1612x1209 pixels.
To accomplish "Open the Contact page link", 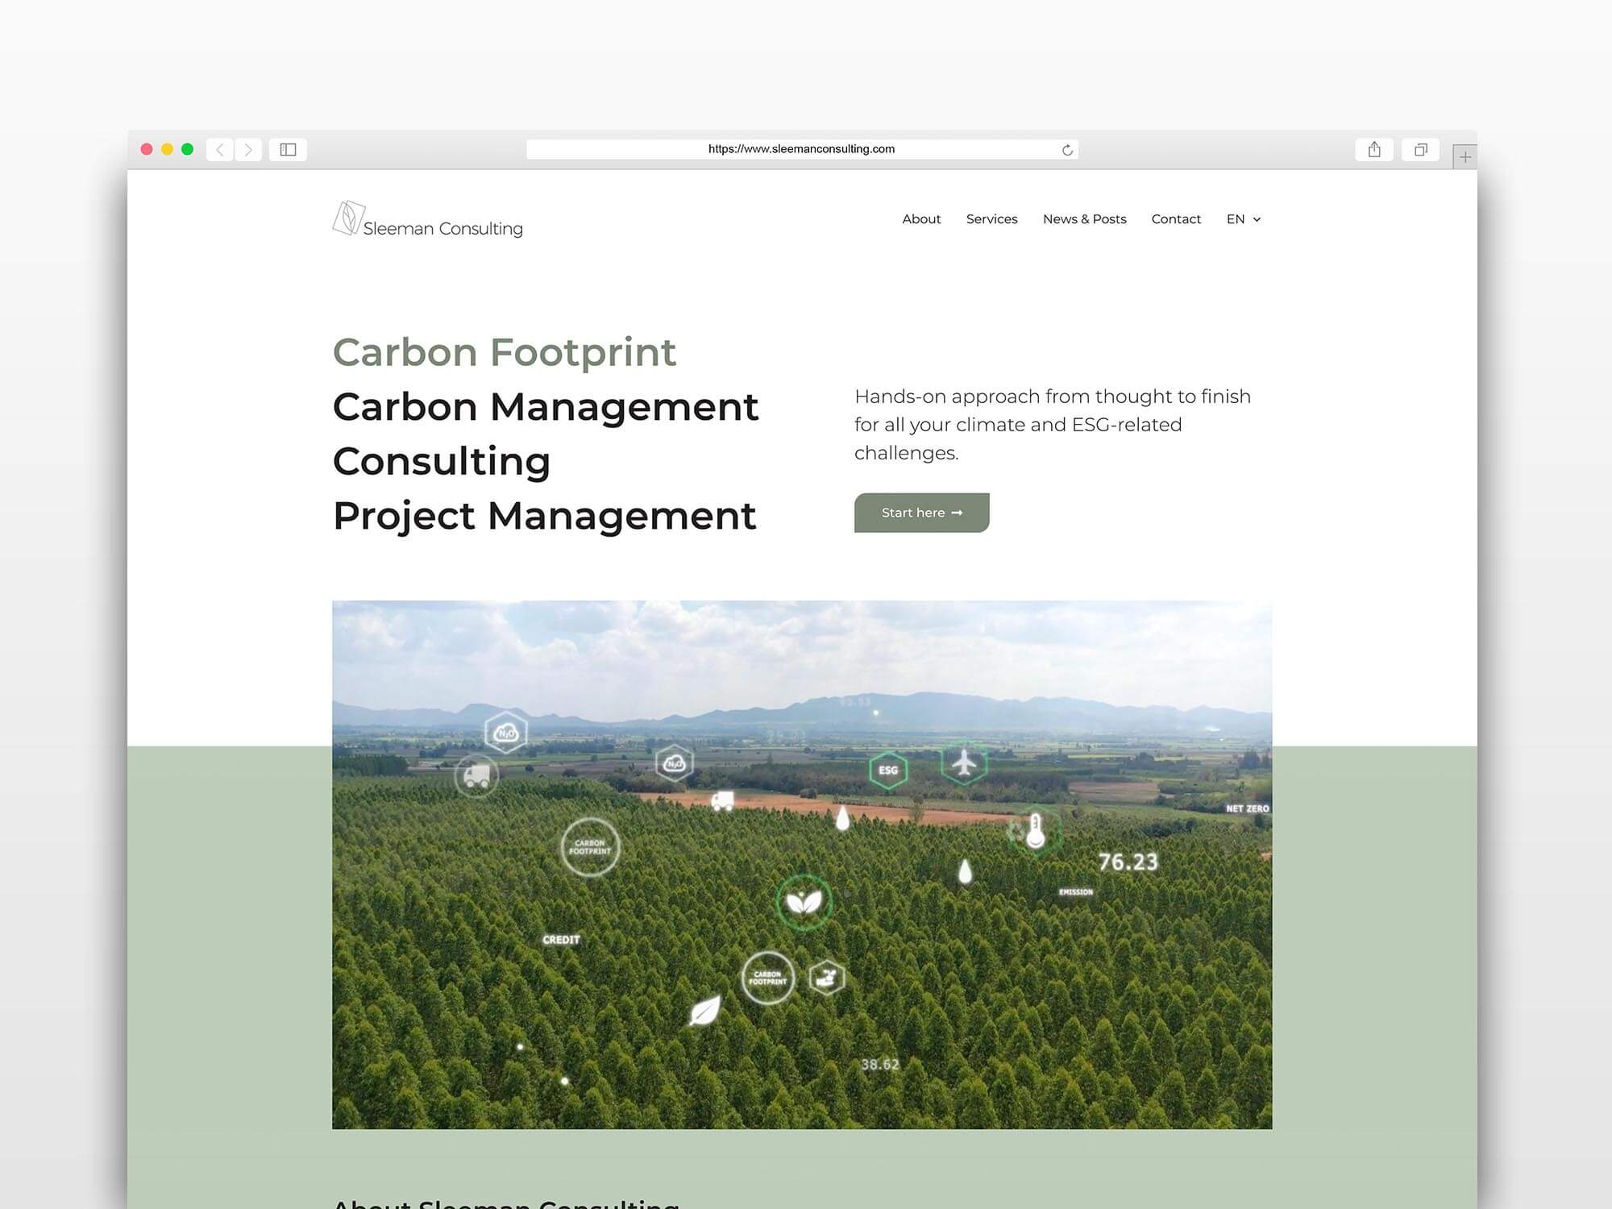I will pos(1176,218).
